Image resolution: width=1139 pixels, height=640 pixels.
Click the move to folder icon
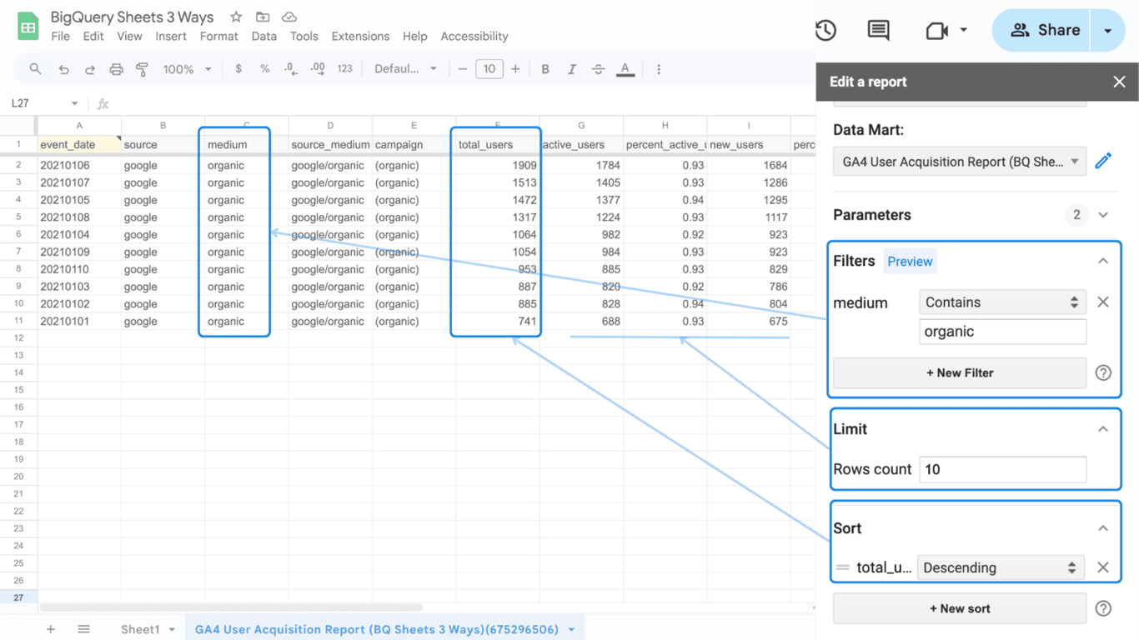click(x=263, y=17)
